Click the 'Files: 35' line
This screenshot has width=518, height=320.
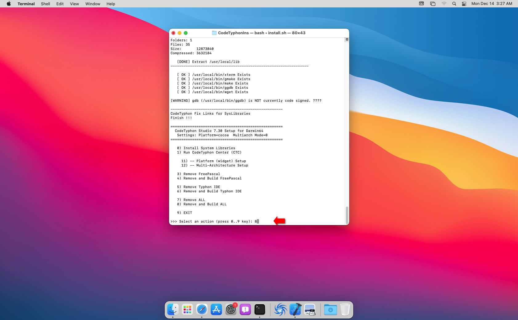[x=180, y=44]
